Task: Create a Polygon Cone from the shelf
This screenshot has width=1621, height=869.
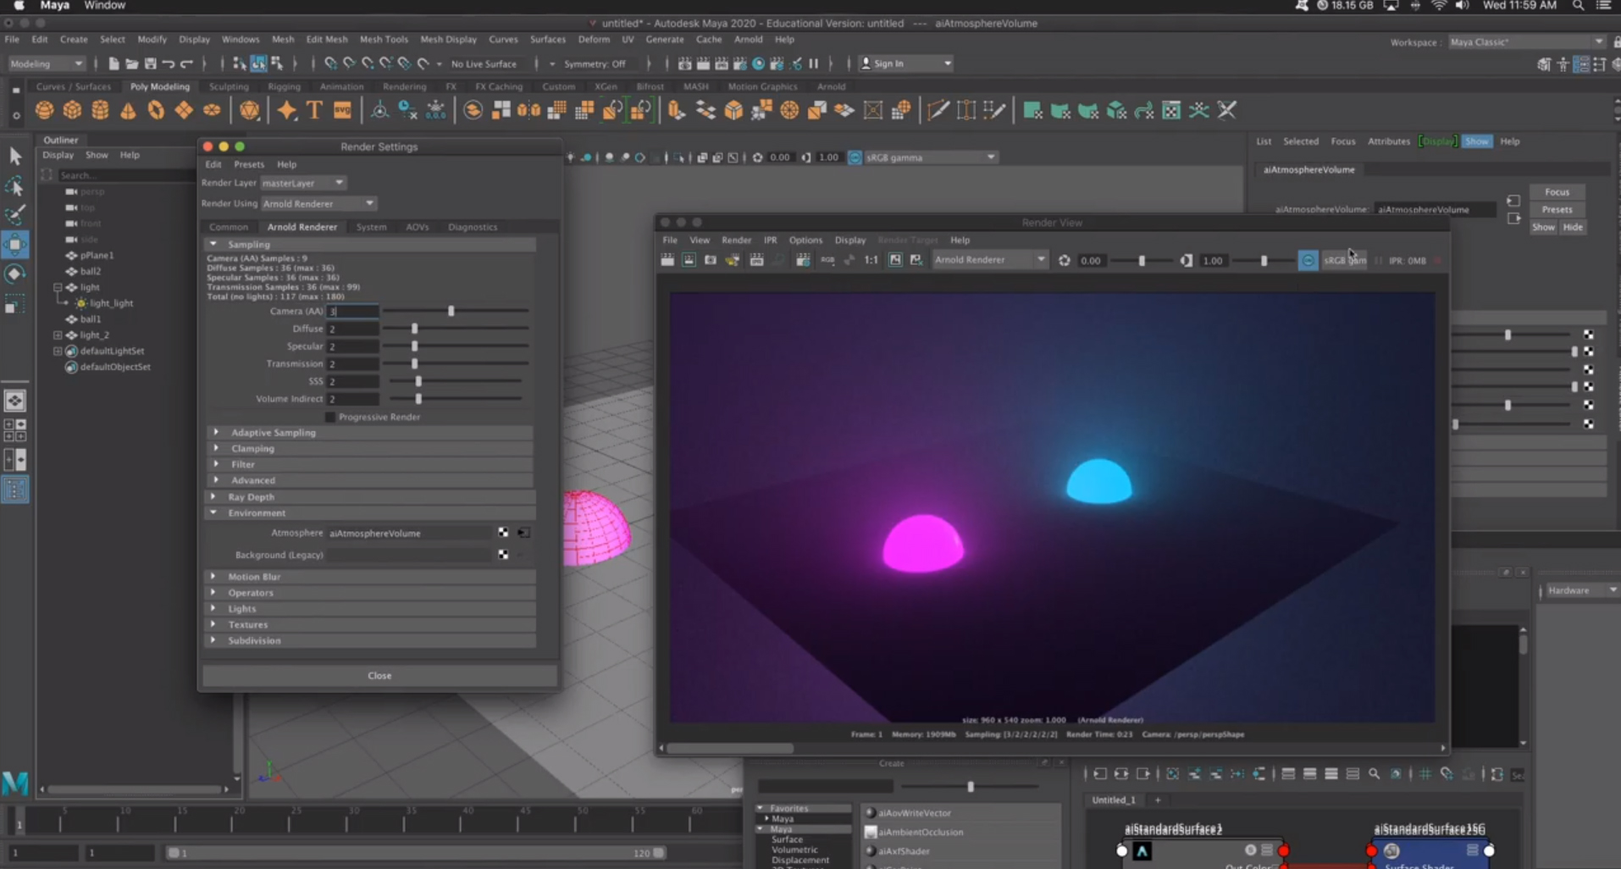Action: (128, 110)
